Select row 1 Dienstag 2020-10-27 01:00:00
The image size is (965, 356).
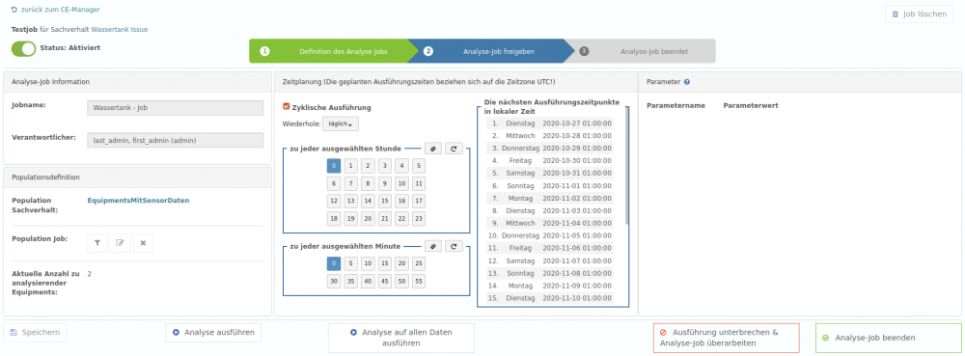click(550, 123)
